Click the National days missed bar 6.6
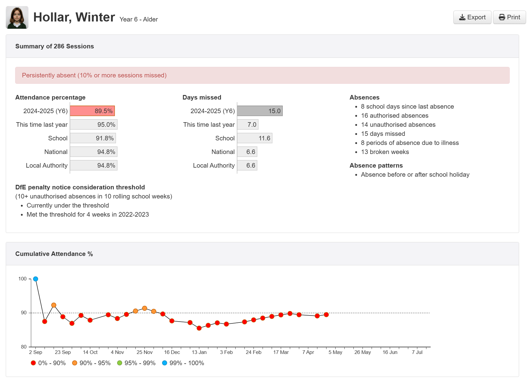This screenshot has height=383, width=530. (247, 152)
